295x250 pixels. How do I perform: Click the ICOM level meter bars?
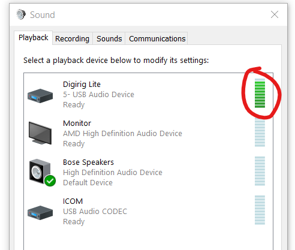click(260, 210)
